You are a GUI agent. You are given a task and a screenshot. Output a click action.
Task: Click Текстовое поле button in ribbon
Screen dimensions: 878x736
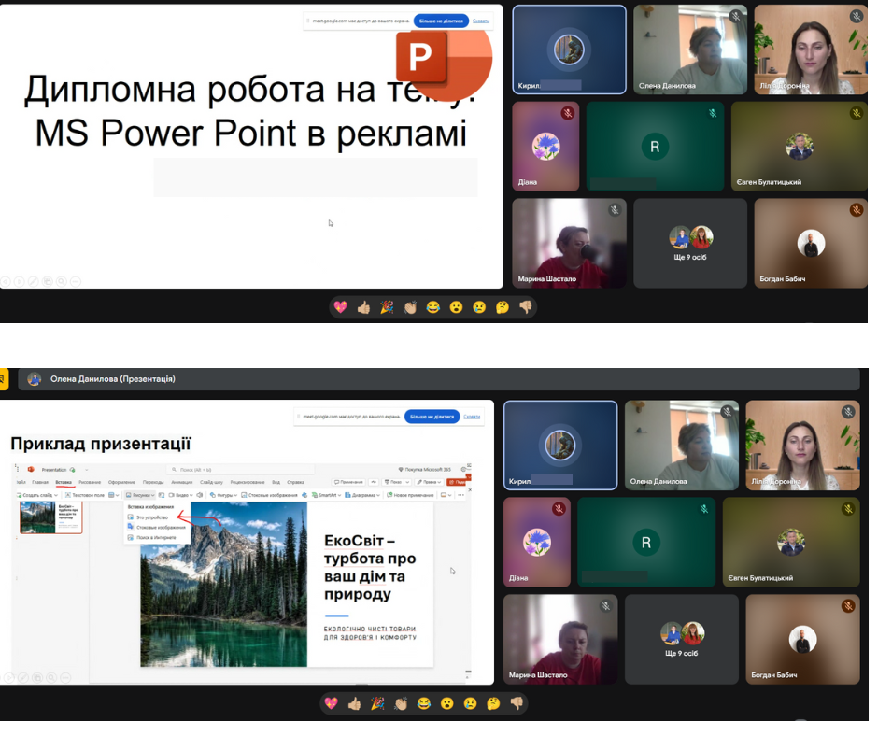85,495
